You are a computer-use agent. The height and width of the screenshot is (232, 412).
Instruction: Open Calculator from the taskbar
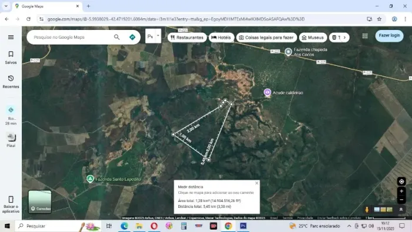[184, 226]
